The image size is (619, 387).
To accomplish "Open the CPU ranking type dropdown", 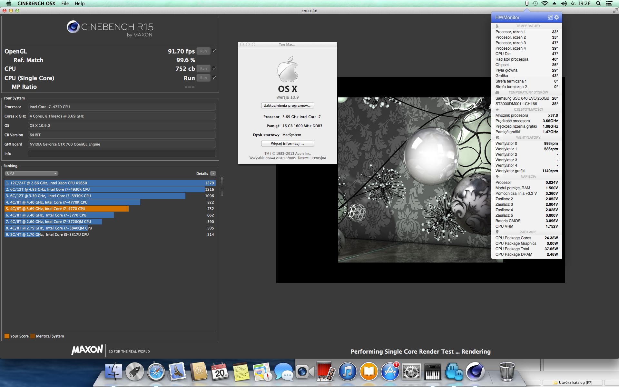I will click(31, 174).
